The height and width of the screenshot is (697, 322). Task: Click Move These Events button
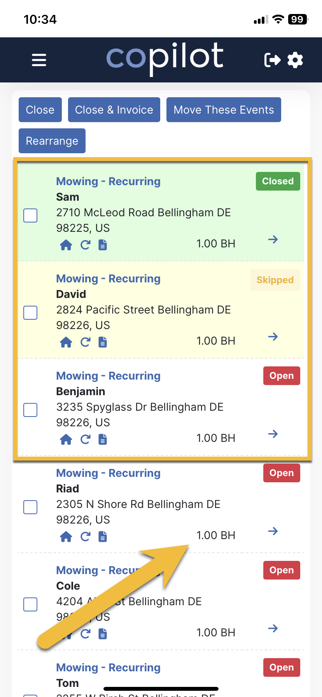click(224, 110)
